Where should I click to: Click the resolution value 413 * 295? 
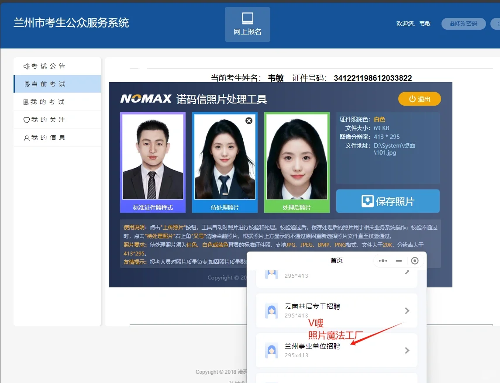[386, 137]
